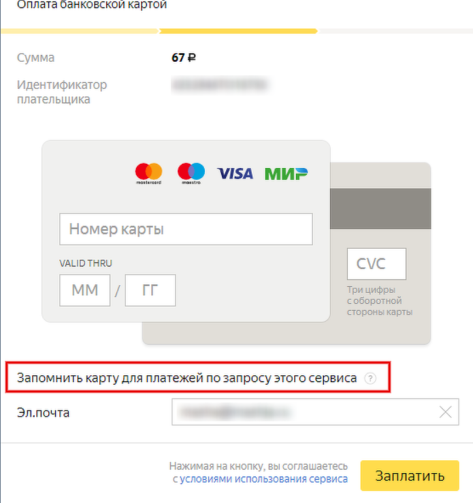Click the blurred payer identifier value

pos(220,85)
